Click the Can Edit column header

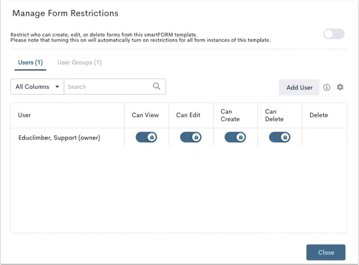coord(191,115)
